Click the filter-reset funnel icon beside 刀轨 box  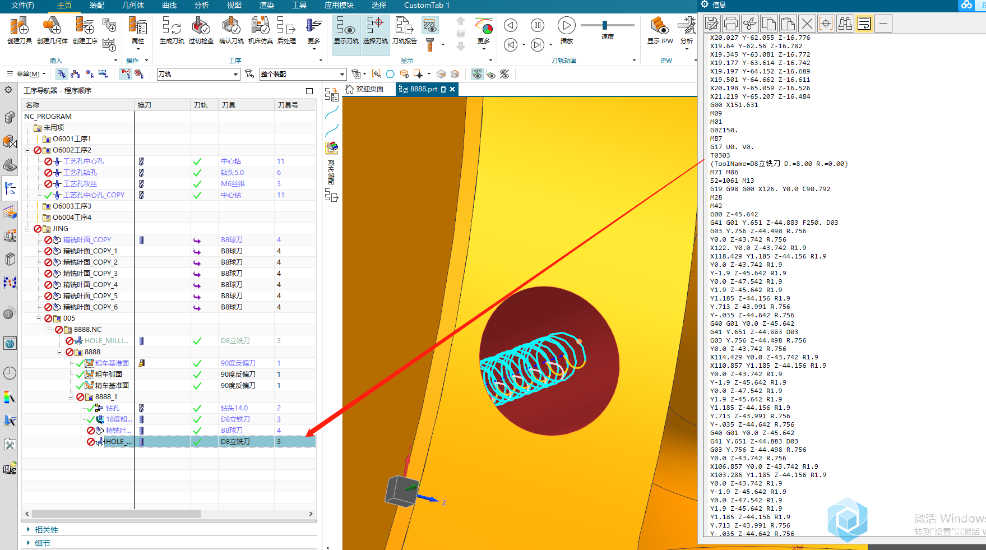(x=249, y=74)
